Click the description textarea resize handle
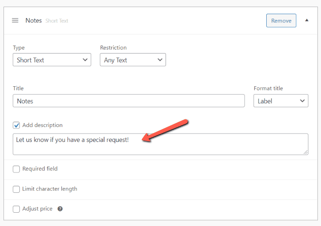Image resolution: width=321 pixels, height=226 pixels. tap(306, 152)
